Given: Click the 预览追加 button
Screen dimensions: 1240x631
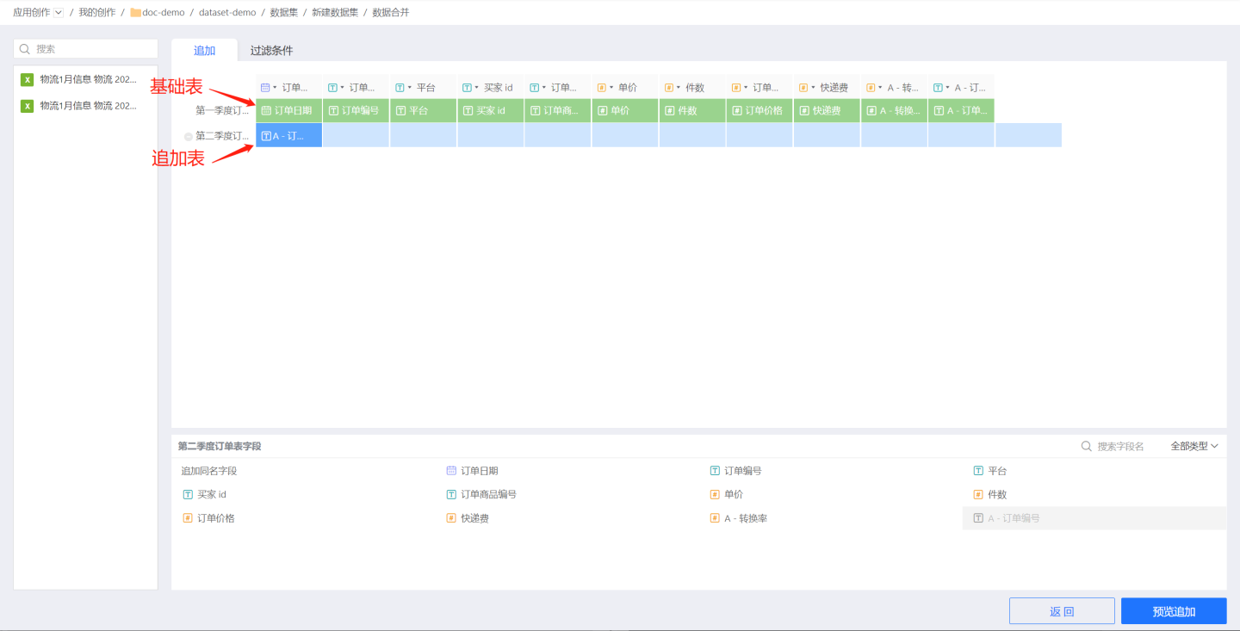Looking at the screenshot, I should tap(1174, 611).
